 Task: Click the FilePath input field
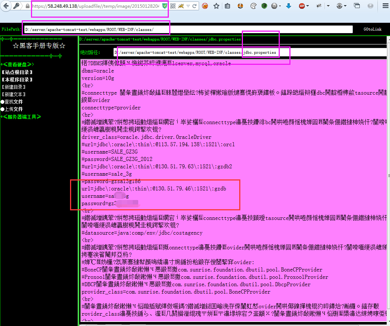click(188, 29)
